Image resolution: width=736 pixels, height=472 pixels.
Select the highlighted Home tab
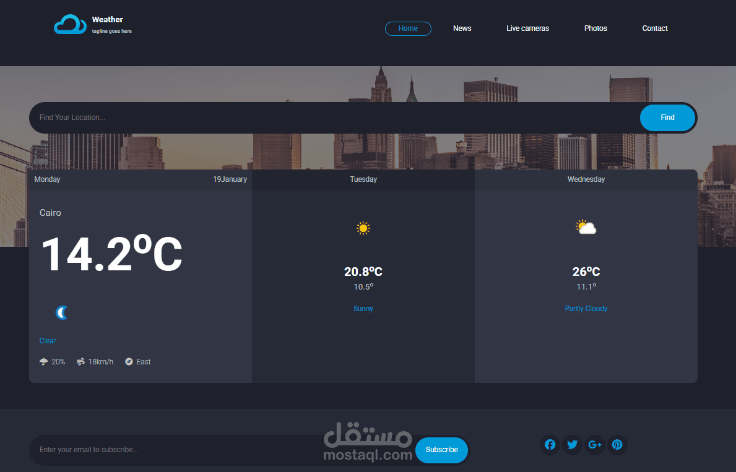pyautogui.click(x=408, y=28)
